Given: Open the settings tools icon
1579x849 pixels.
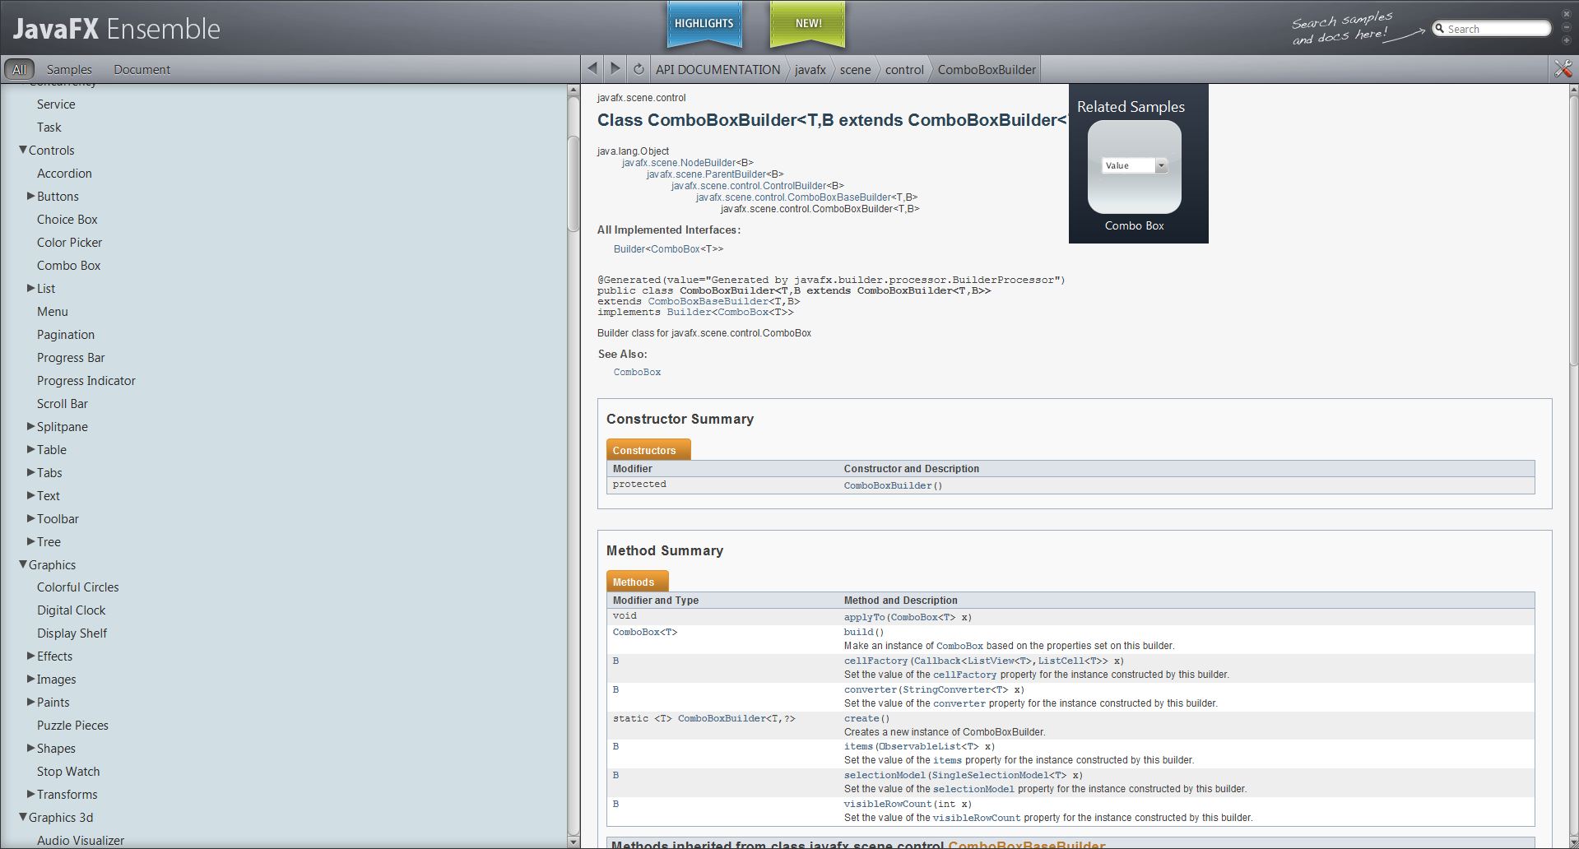Looking at the screenshot, I should (x=1563, y=69).
